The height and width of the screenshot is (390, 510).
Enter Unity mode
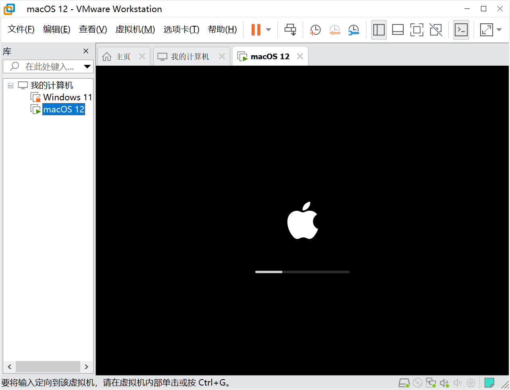(436, 30)
